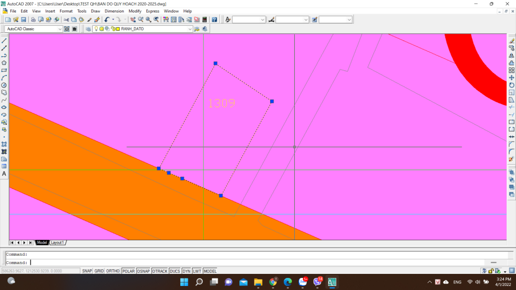Screen dimensions: 516x290
Task: Select the Polygon draw tool
Action: pos(4,63)
